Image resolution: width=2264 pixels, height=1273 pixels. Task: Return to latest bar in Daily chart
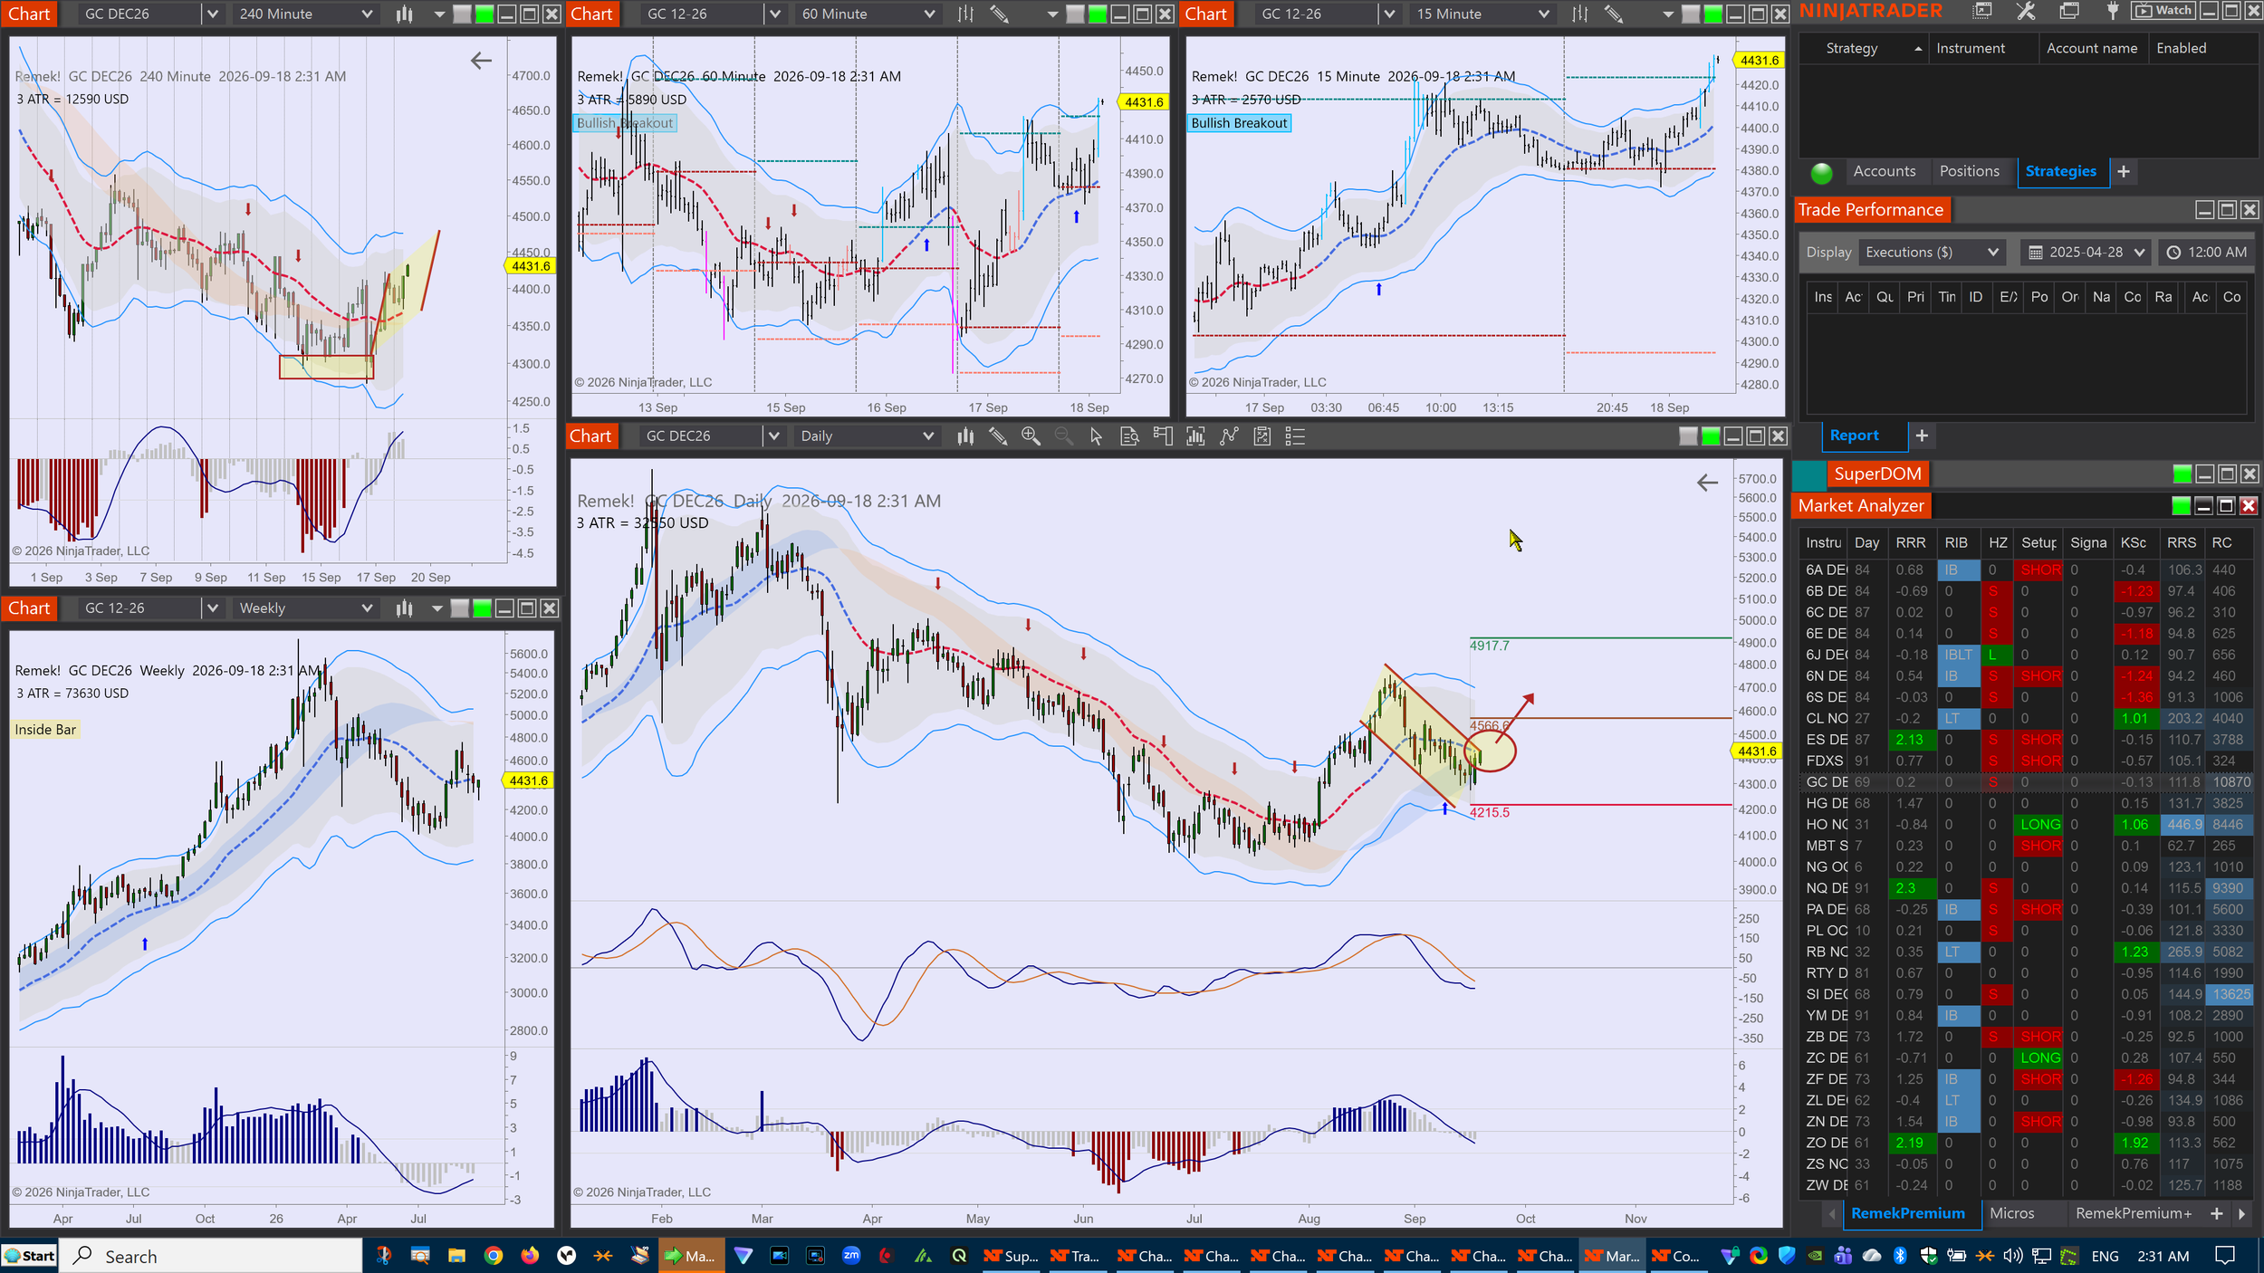coord(1707,483)
